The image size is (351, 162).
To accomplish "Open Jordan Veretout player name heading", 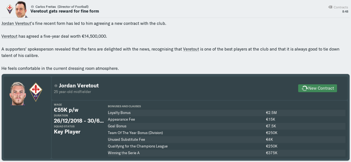I will tap(79, 86).
